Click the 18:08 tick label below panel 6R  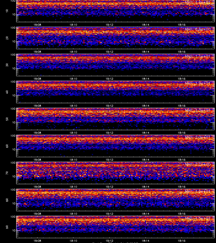37,160
